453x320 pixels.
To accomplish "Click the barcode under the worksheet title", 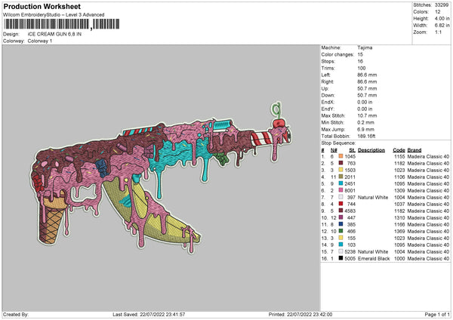I will (61, 24).
